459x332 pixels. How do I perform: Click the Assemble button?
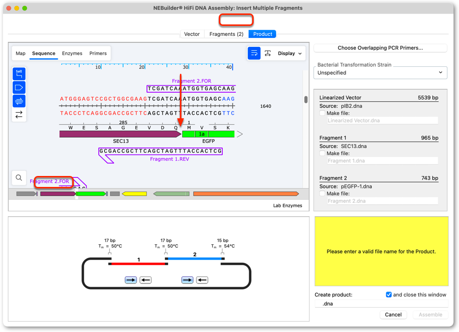pos(430,315)
